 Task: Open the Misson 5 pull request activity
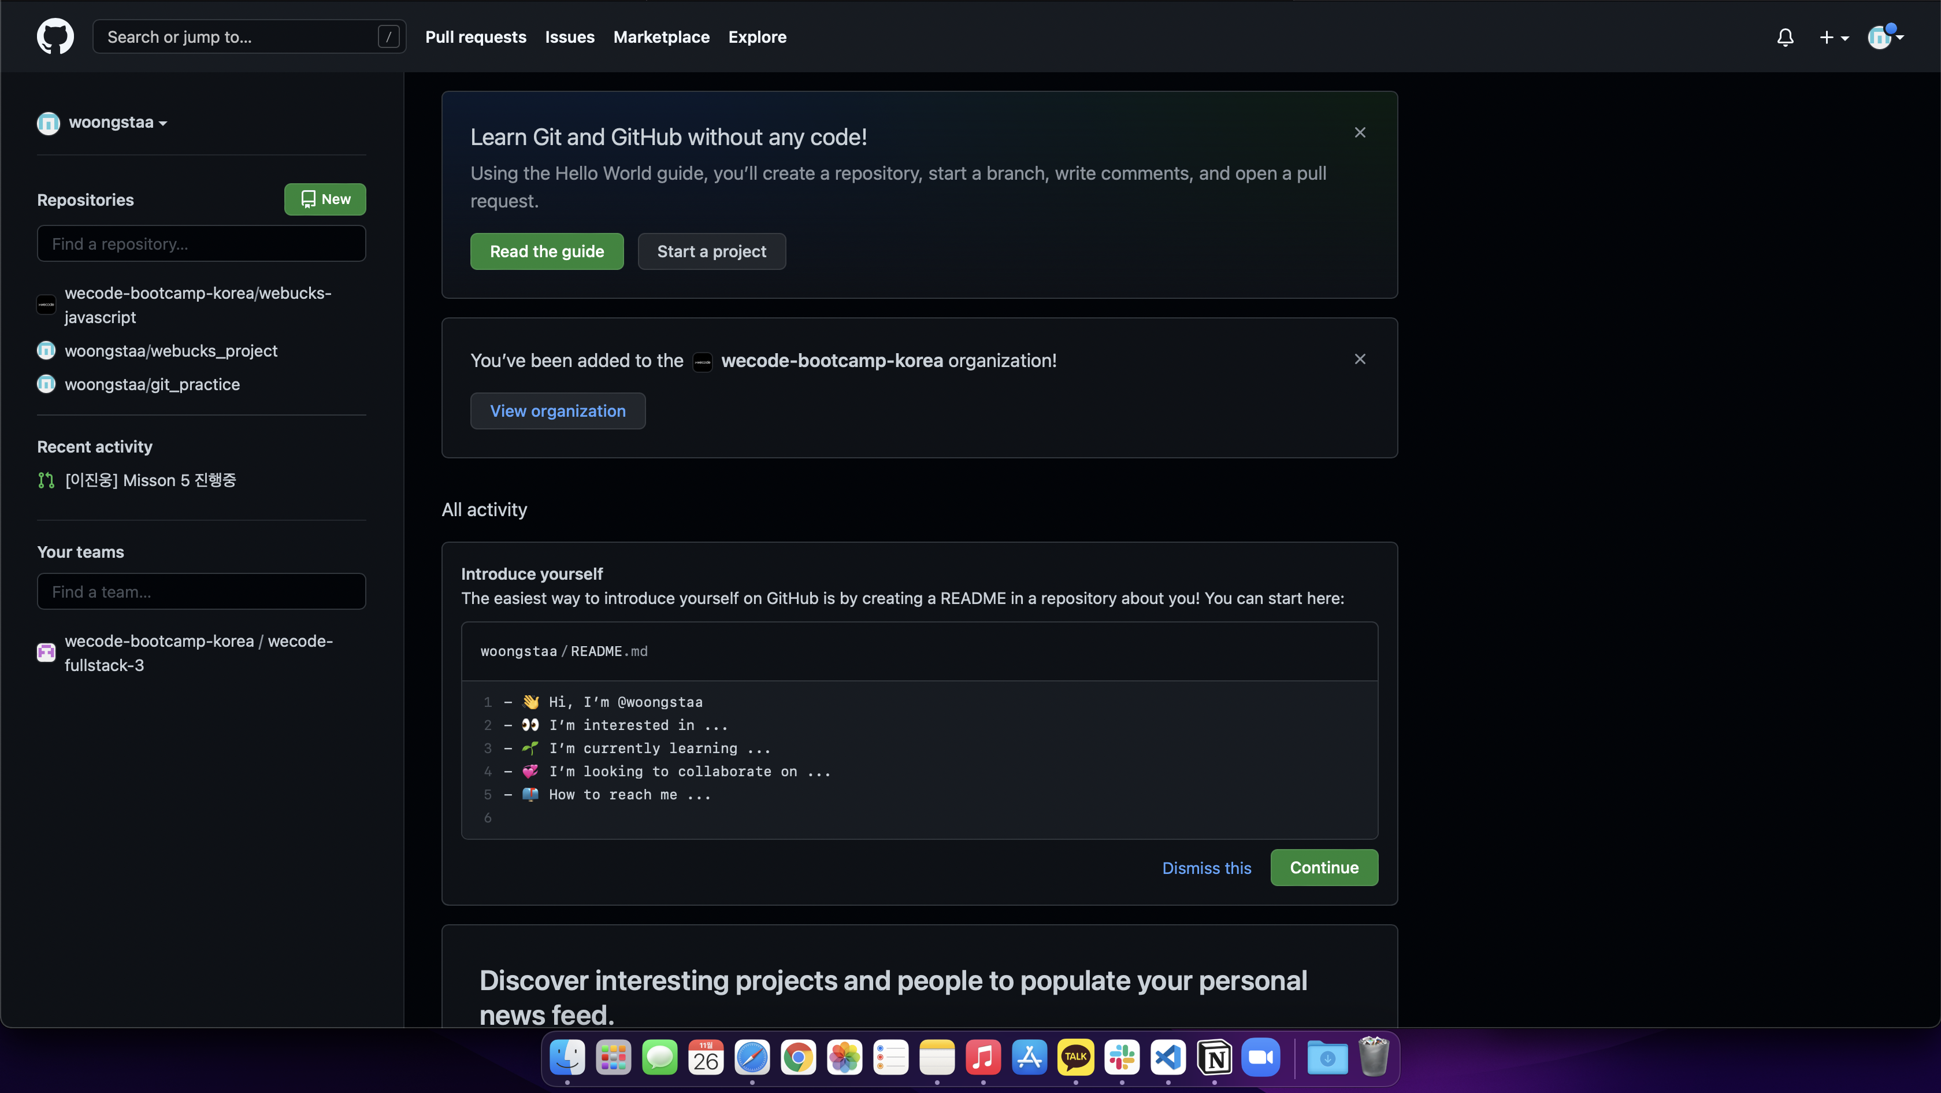point(151,480)
